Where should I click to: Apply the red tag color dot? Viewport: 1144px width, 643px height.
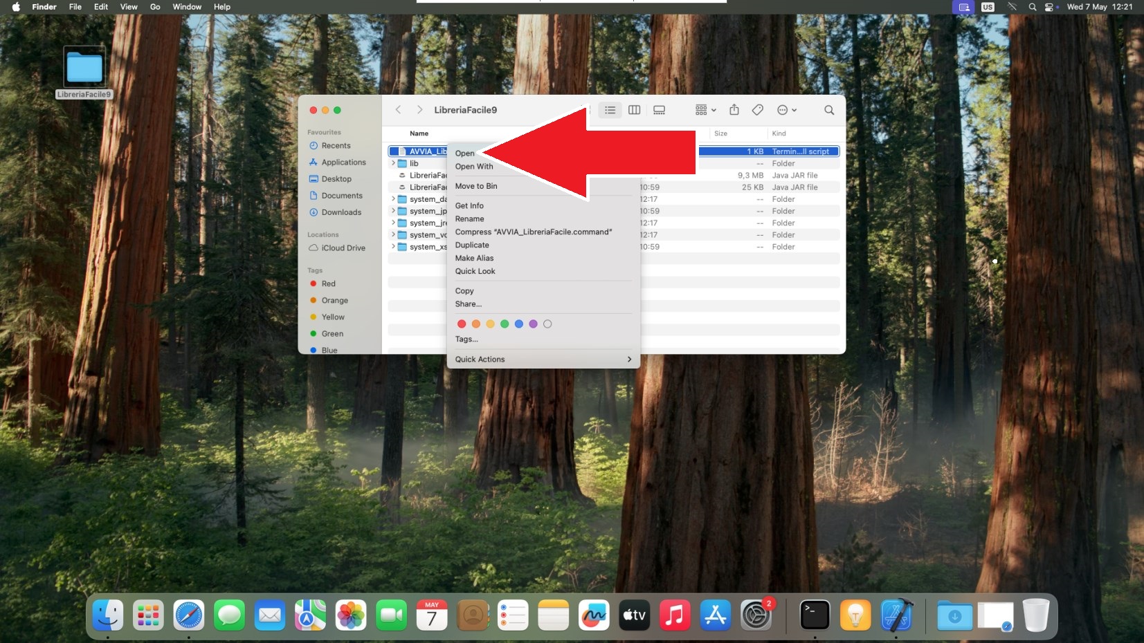[462, 324]
